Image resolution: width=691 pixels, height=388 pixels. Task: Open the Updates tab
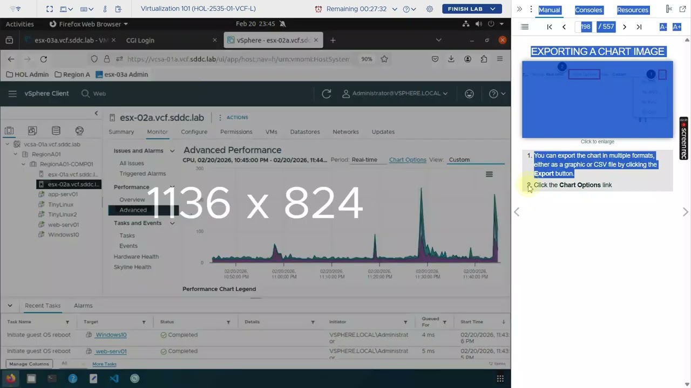[x=383, y=132]
